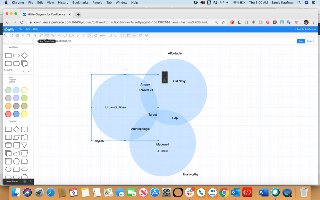Zoom out with the minus icon
The height and width of the screenshot is (200, 320).
point(116,35)
